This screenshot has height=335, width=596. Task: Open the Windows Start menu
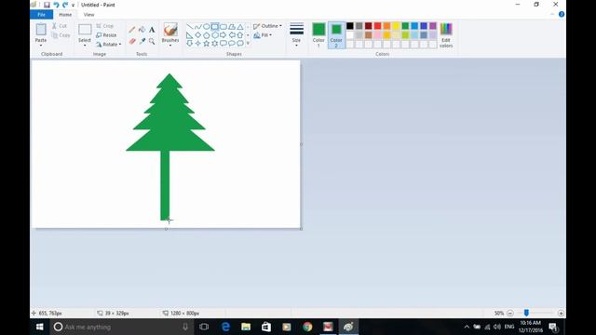coord(39,327)
